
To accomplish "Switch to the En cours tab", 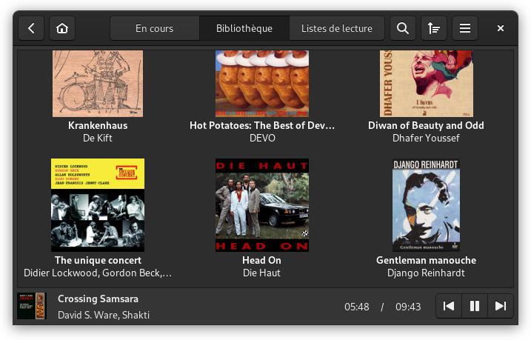I will click(155, 28).
